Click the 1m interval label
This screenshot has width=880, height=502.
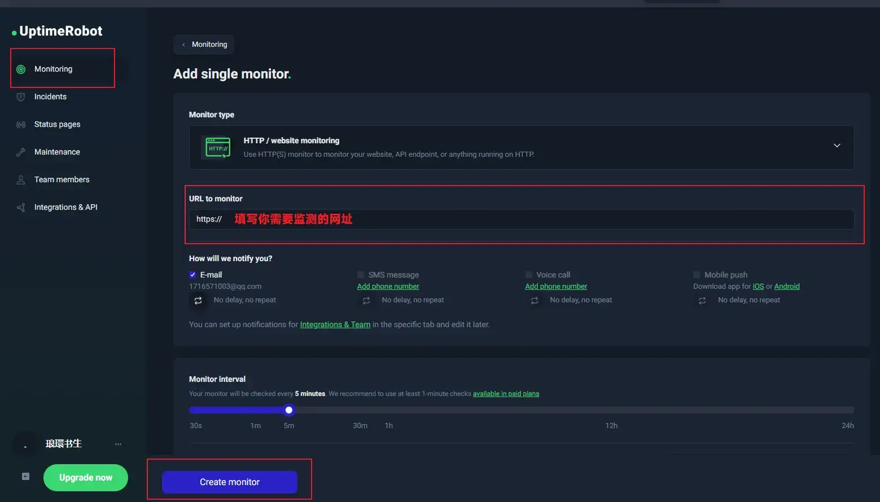256,426
